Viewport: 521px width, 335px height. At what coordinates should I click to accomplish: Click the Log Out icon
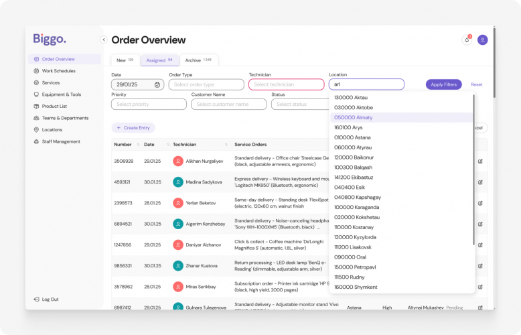click(37, 299)
